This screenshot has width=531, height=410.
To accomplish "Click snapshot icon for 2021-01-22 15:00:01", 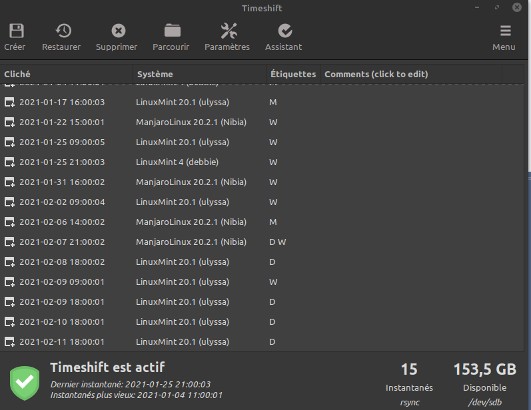I will [9, 122].
